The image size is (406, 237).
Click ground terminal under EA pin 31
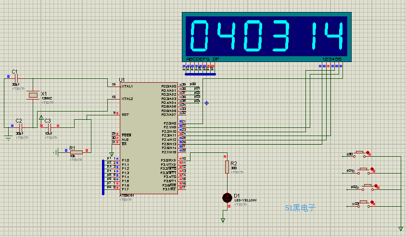coord(112,154)
